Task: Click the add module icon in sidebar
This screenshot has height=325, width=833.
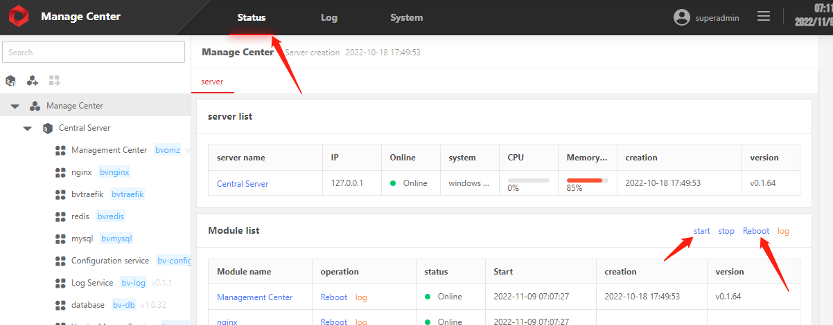Action: (55, 81)
